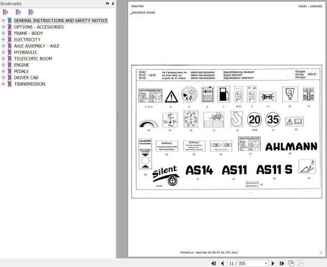The height and width of the screenshot is (267, 327).
Task: Click the double-arrow options button in Bookmarks header
Action: click(x=107, y=3)
